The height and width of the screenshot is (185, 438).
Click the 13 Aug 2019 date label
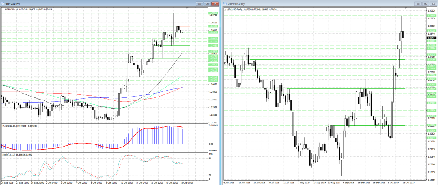pos(319,183)
